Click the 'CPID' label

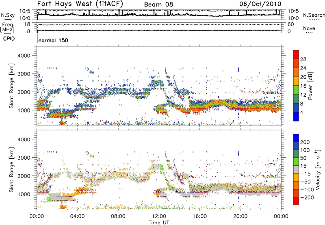tap(9, 39)
